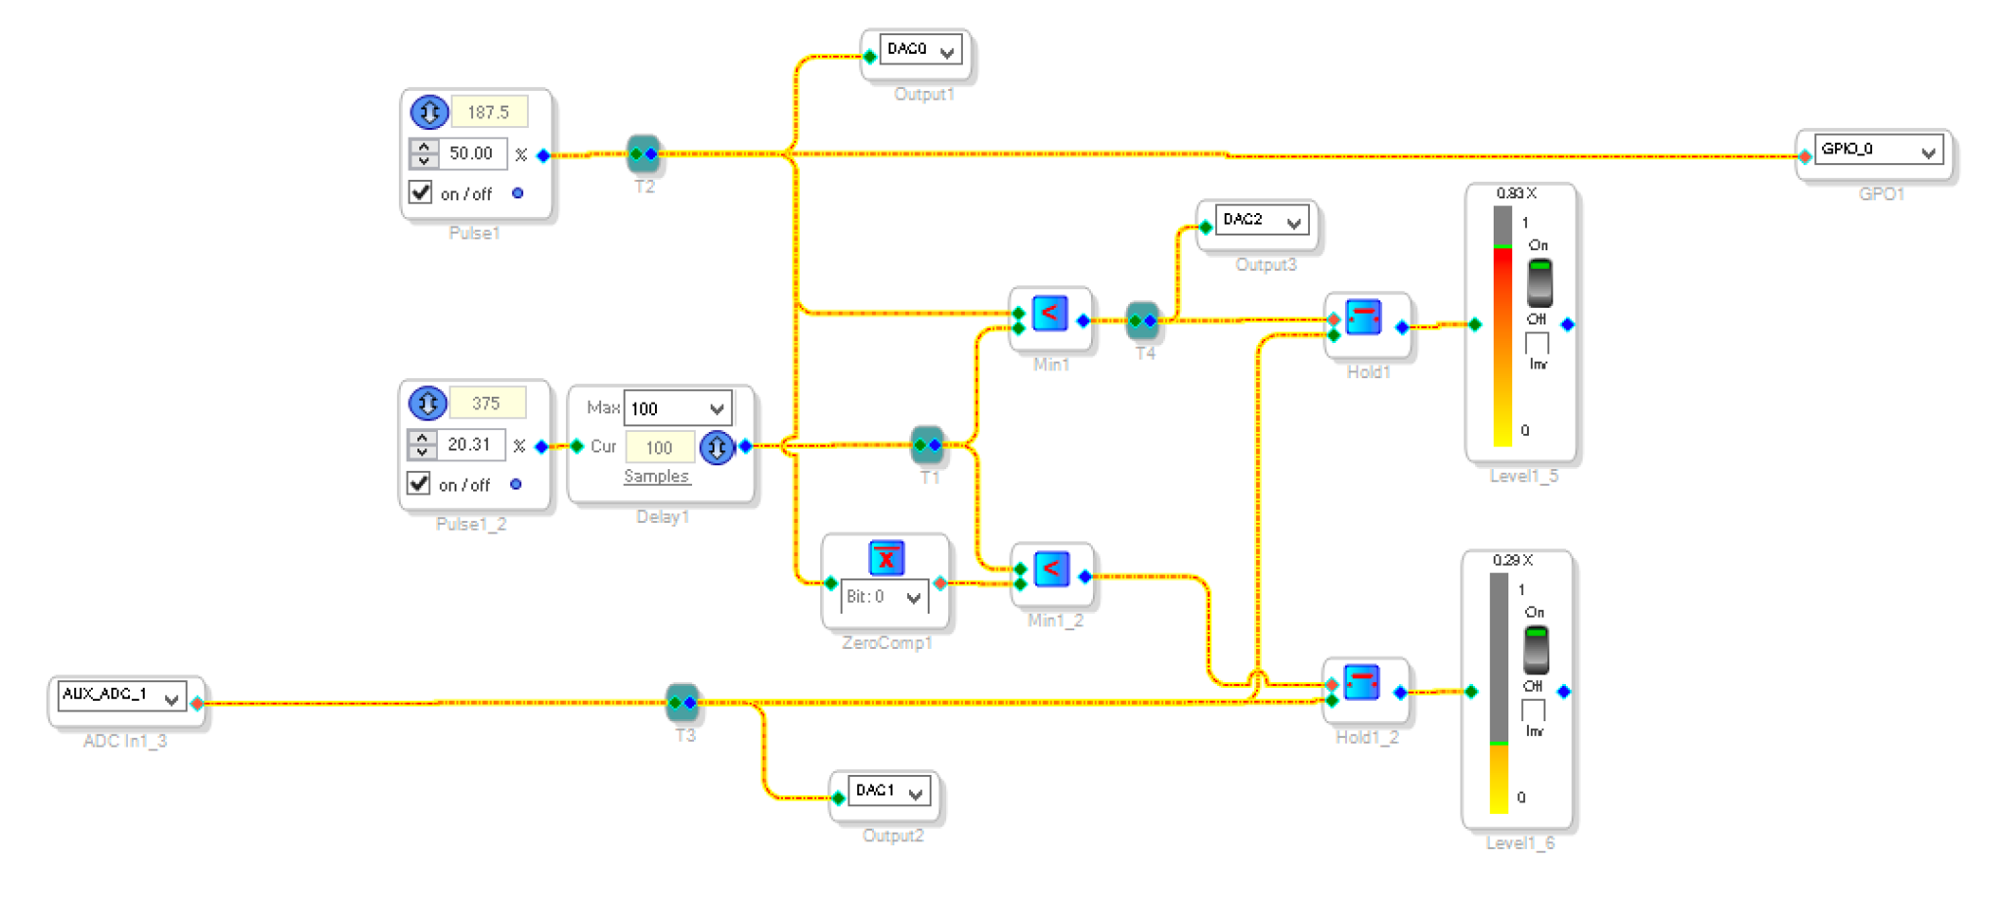The height and width of the screenshot is (901, 2002).
Task: Check the Inv box in Level1_6
Action: click(1533, 710)
